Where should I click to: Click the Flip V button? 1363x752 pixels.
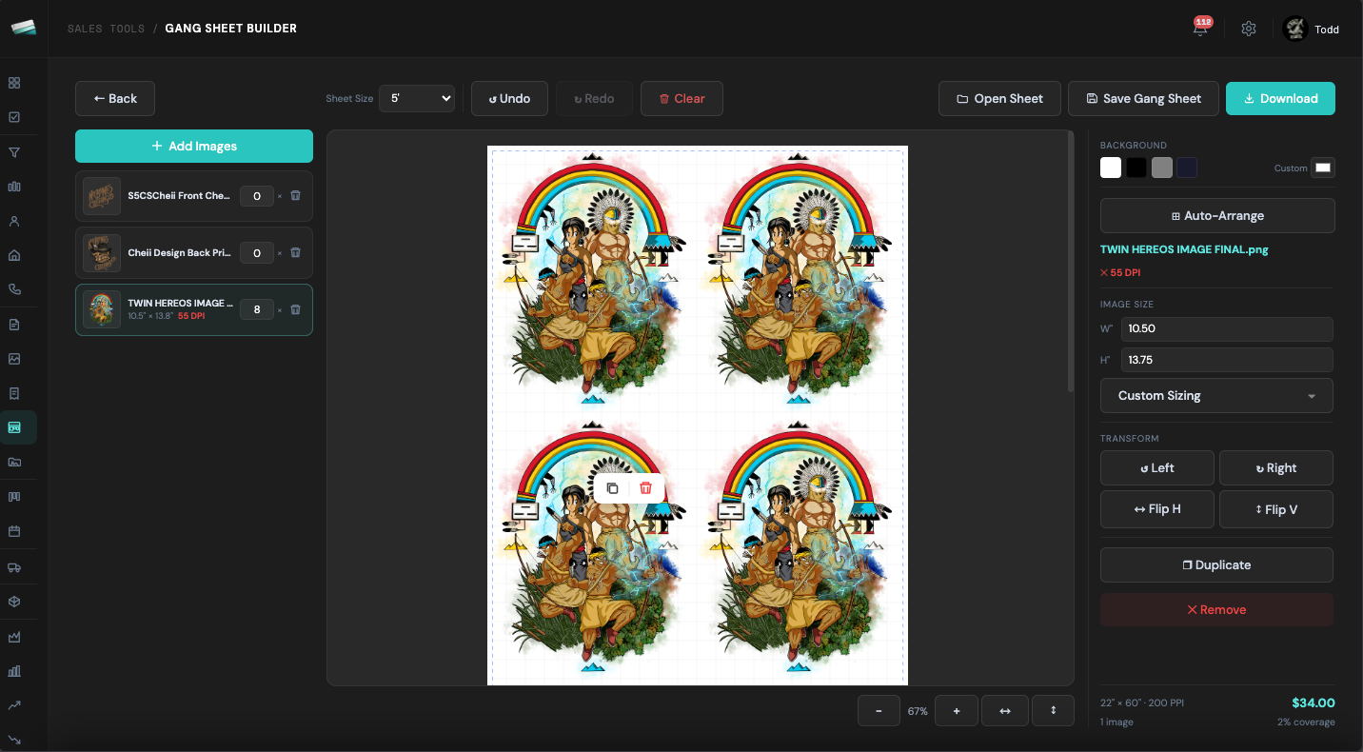pyautogui.click(x=1276, y=509)
